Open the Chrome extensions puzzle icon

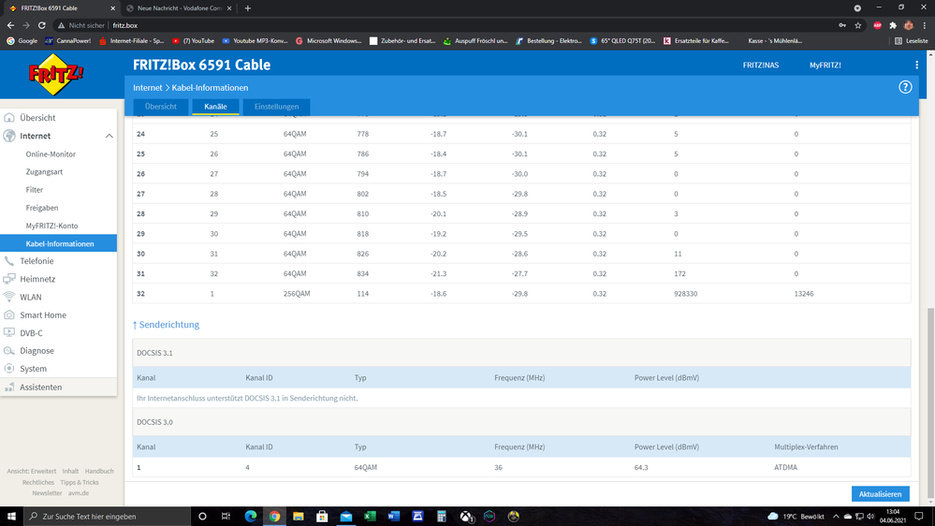coord(893,25)
